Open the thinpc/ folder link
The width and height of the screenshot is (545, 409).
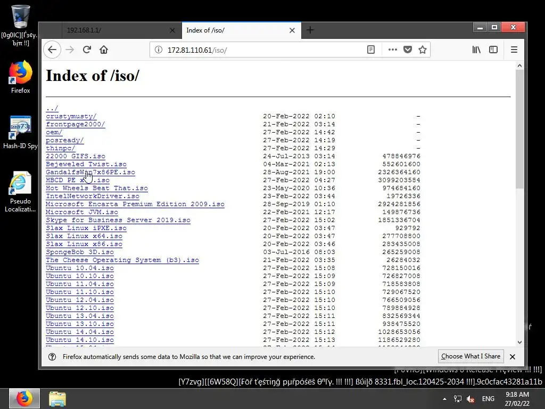tap(61, 148)
